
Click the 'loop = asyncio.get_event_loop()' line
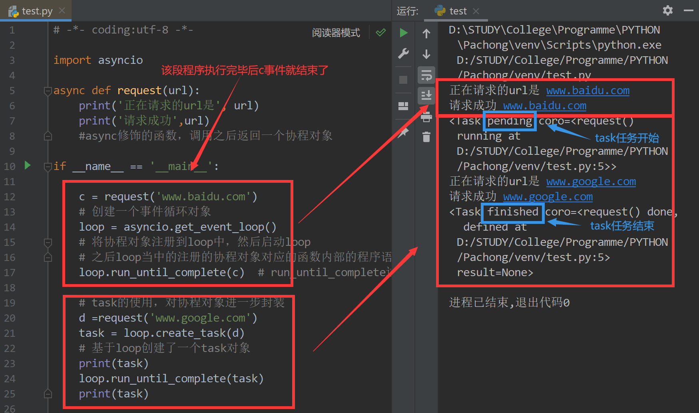[x=178, y=227]
